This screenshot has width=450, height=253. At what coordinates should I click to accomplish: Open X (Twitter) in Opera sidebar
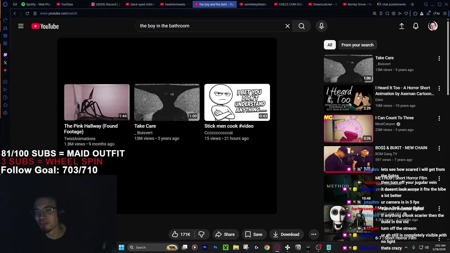pos(5,63)
